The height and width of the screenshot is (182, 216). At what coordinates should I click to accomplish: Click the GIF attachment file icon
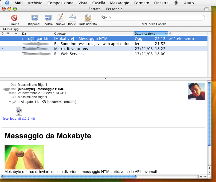pyautogui.click(x=19, y=111)
